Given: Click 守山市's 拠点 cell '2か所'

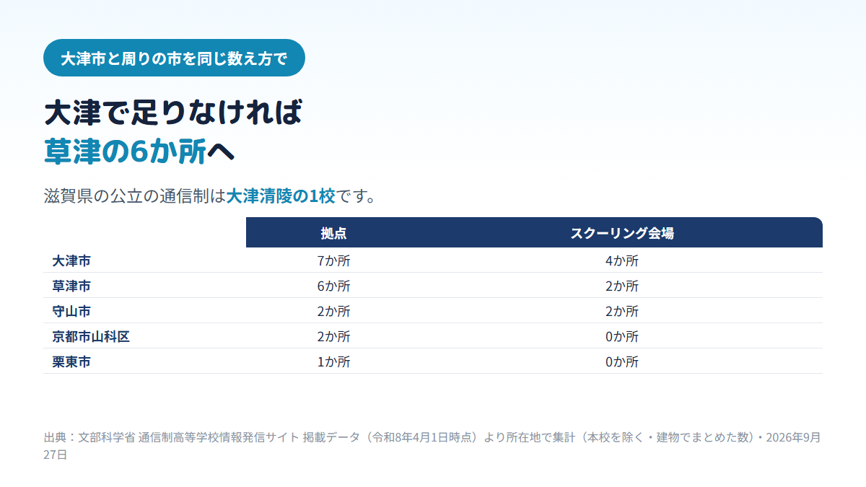Looking at the screenshot, I should [333, 311].
